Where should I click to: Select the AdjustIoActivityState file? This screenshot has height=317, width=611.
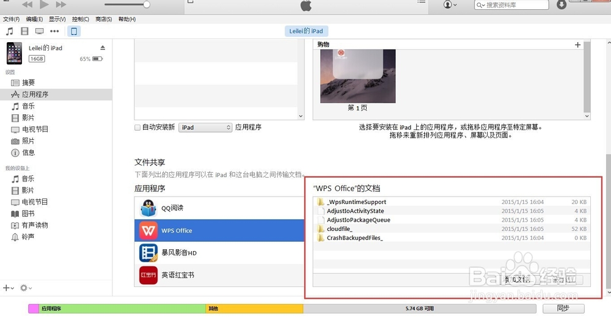click(452, 211)
